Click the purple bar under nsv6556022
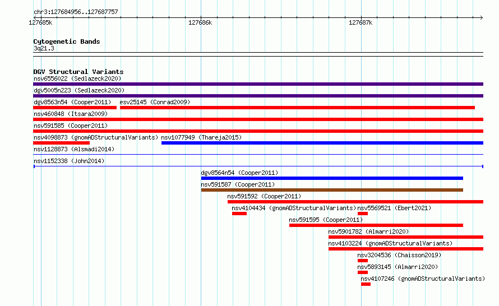This screenshot has height=306, width=499. pyautogui.click(x=258, y=84)
